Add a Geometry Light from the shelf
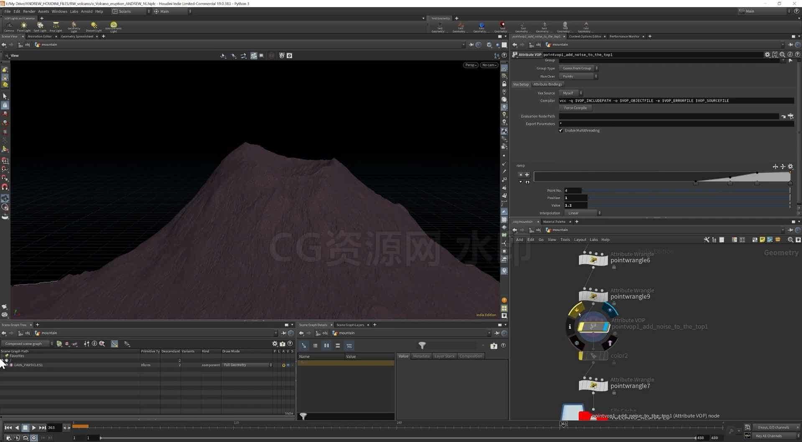 point(74,27)
